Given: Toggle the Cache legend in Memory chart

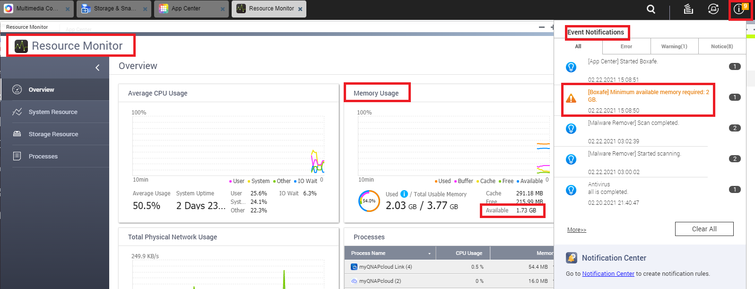Looking at the screenshot, I should [x=486, y=181].
